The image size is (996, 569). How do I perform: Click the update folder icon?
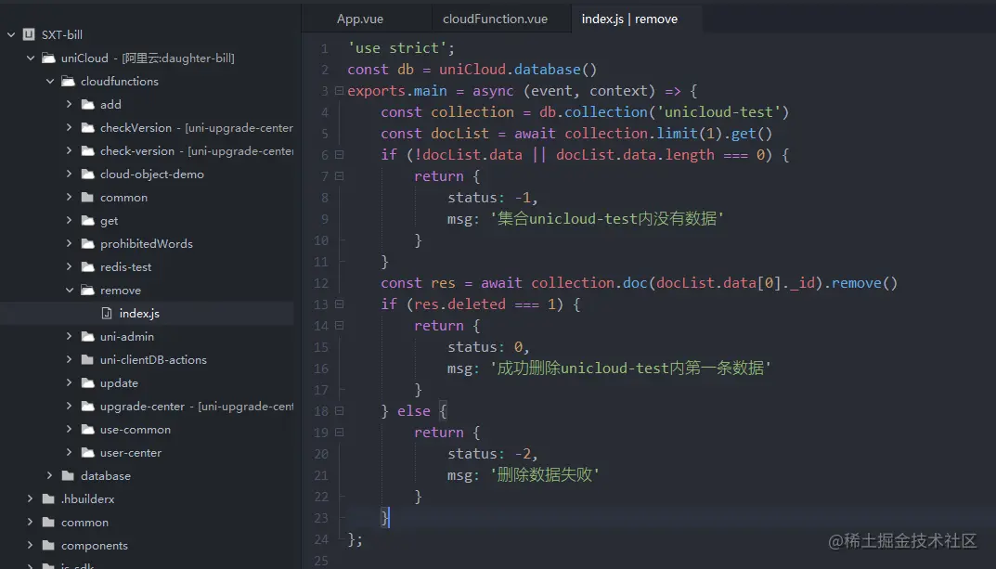tap(87, 383)
